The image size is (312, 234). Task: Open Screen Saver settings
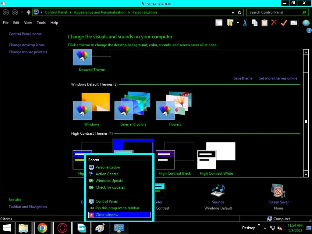pyautogui.click(x=278, y=197)
